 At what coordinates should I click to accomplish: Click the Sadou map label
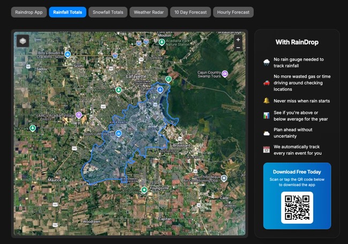(42, 69)
